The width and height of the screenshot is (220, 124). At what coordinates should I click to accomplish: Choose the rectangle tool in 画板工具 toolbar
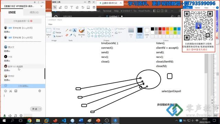pos(66,7)
